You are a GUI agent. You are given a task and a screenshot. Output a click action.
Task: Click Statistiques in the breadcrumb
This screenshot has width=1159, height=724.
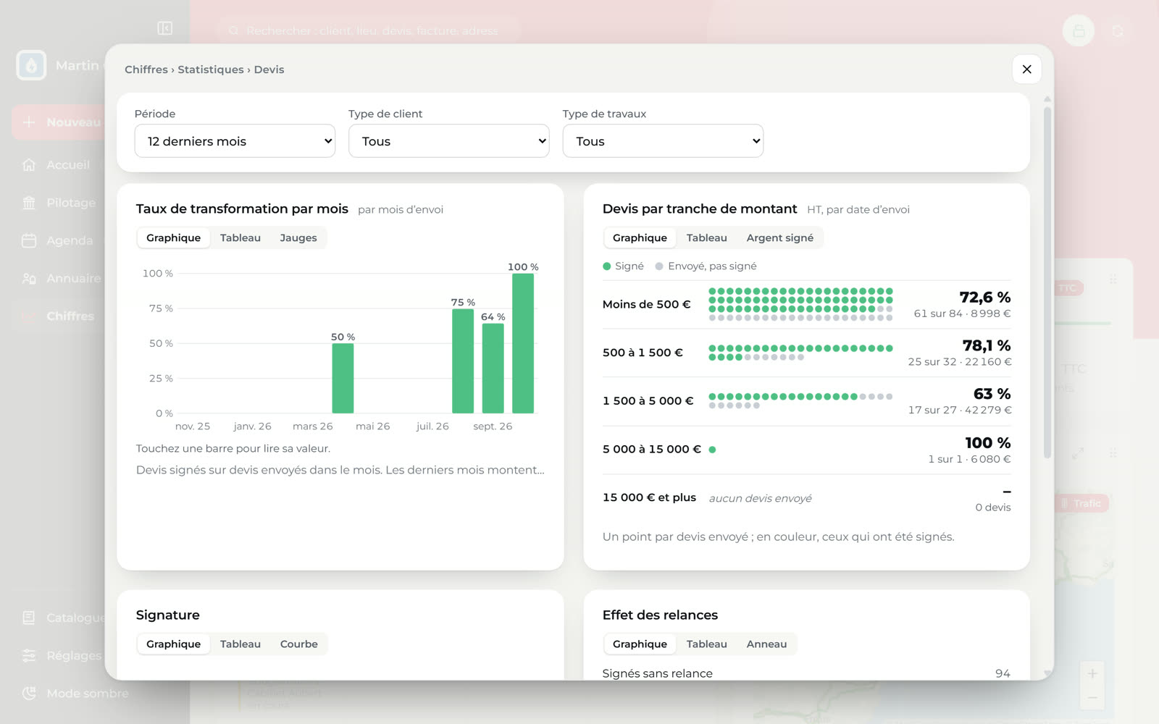click(211, 70)
